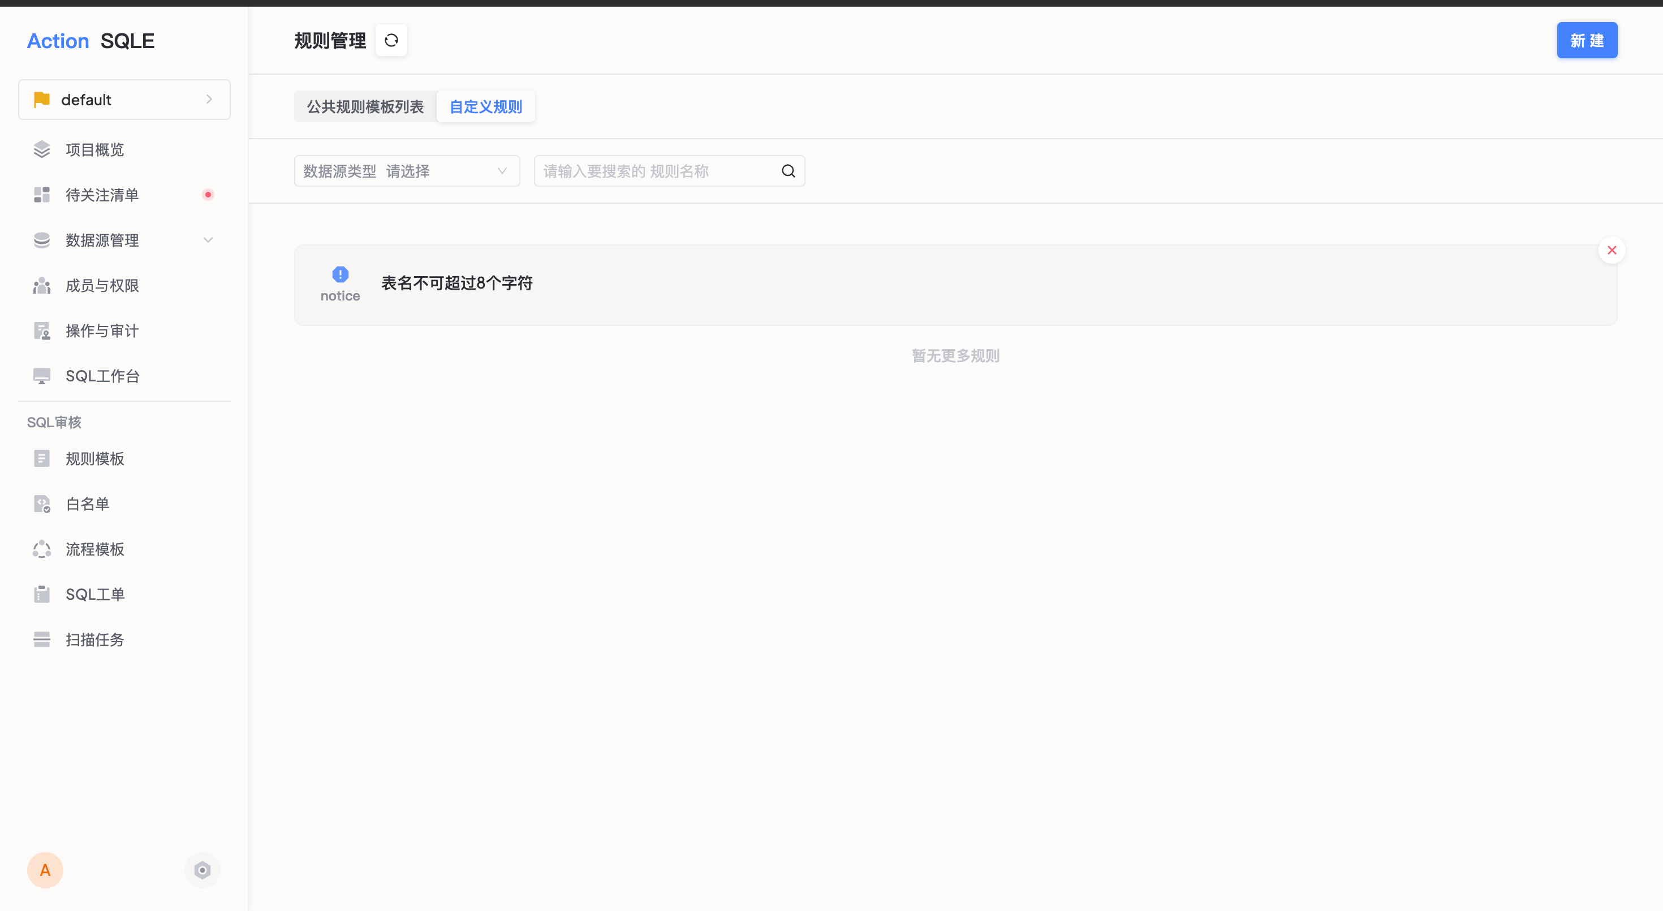
Task: Click the 流程模板 workflow icon
Action: 42,549
